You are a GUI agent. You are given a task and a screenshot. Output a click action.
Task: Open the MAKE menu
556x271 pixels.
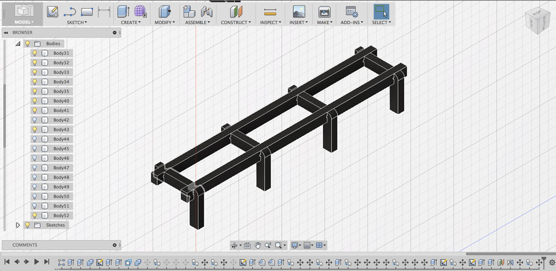click(325, 22)
